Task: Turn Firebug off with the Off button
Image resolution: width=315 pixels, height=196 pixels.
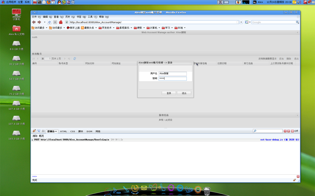Action: [x=294, y=131]
